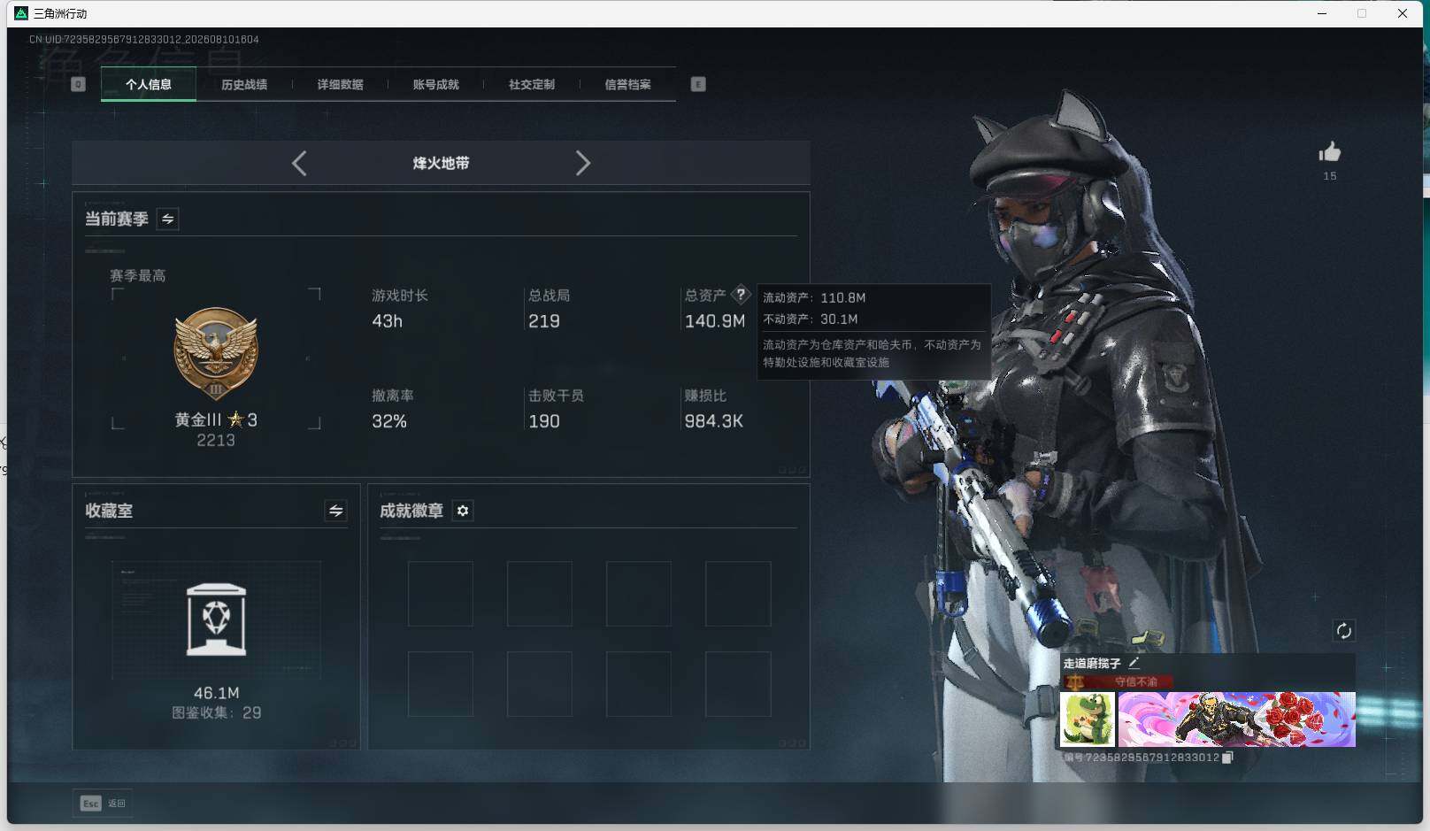The width and height of the screenshot is (1430, 831).
Task: Edit the nickname 走道磨摸子 with pencil icon
Action: pyautogui.click(x=1134, y=662)
